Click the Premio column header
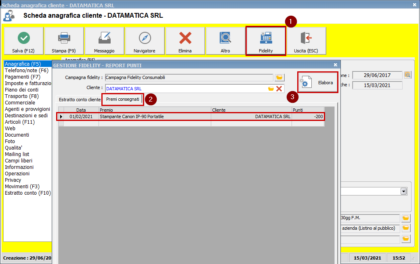This screenshot has width=420, height=264. coord(155,110)
